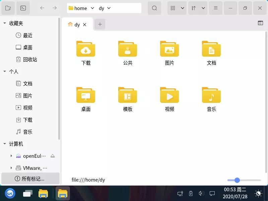Expand the VMware drive tree arrow
Screen dimensions: 268x201
click(11, 168)
